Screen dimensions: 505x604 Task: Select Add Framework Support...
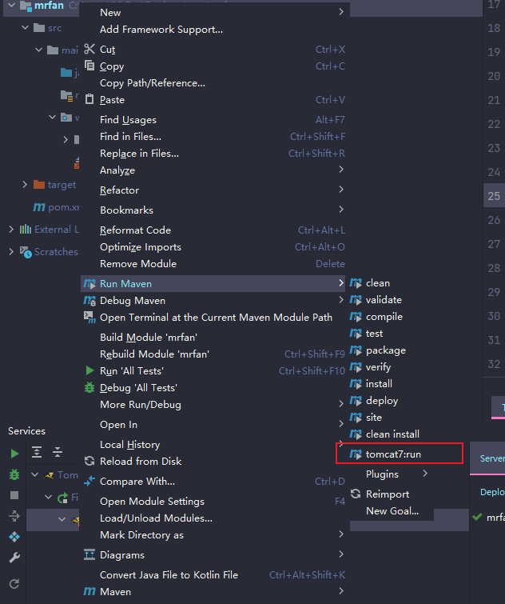[161, 30]
